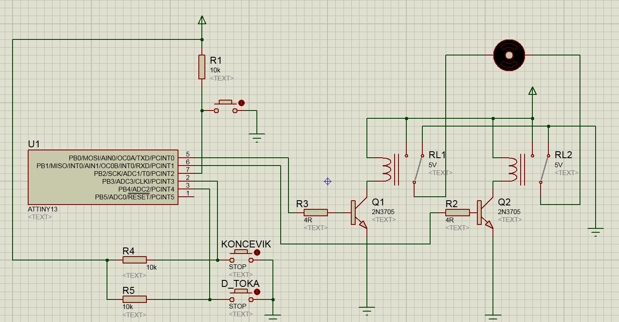Image resolution: width=619 pixels, height=322 pixels.
Task: Click unconnected pin 1 of U1
Action: [x=187, y=194]
